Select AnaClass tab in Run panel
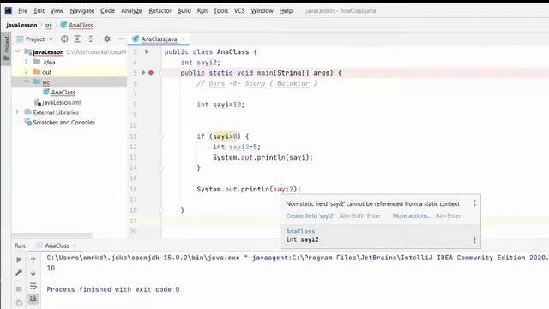This screenshot has height=309, width=549. [57, 246]
